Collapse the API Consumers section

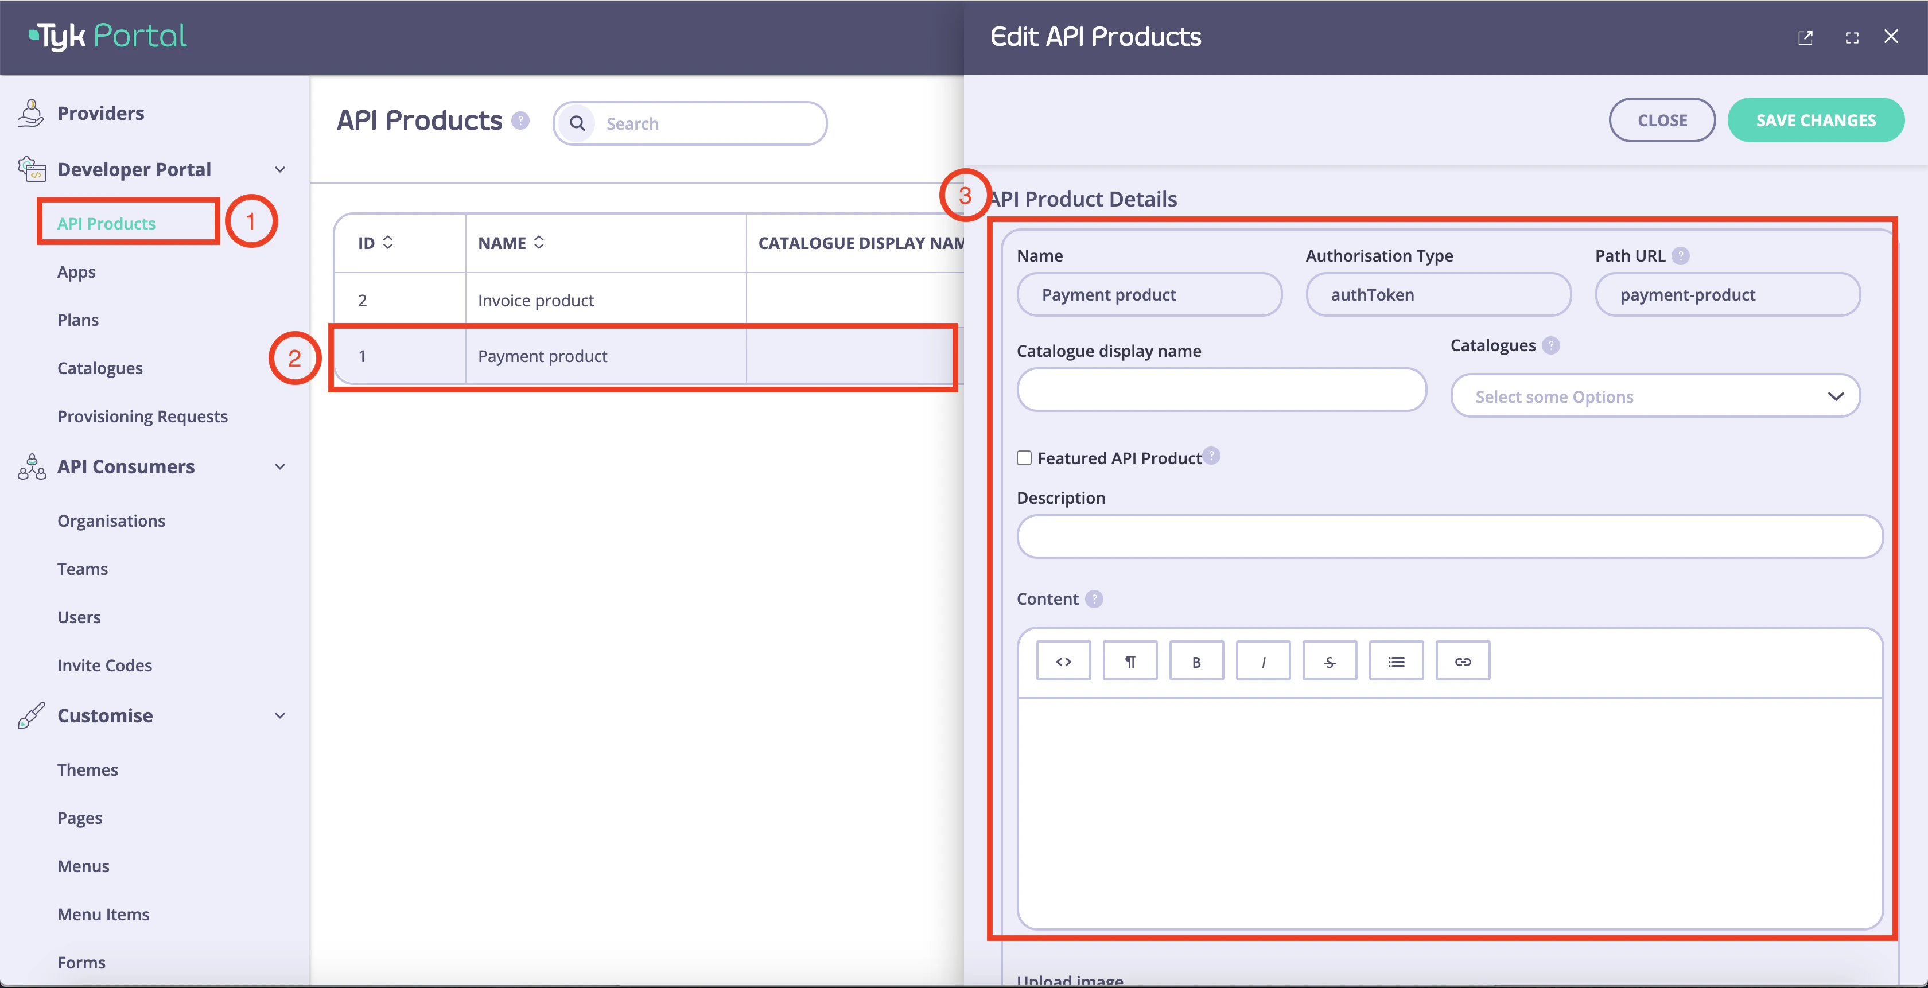point(281,466)
